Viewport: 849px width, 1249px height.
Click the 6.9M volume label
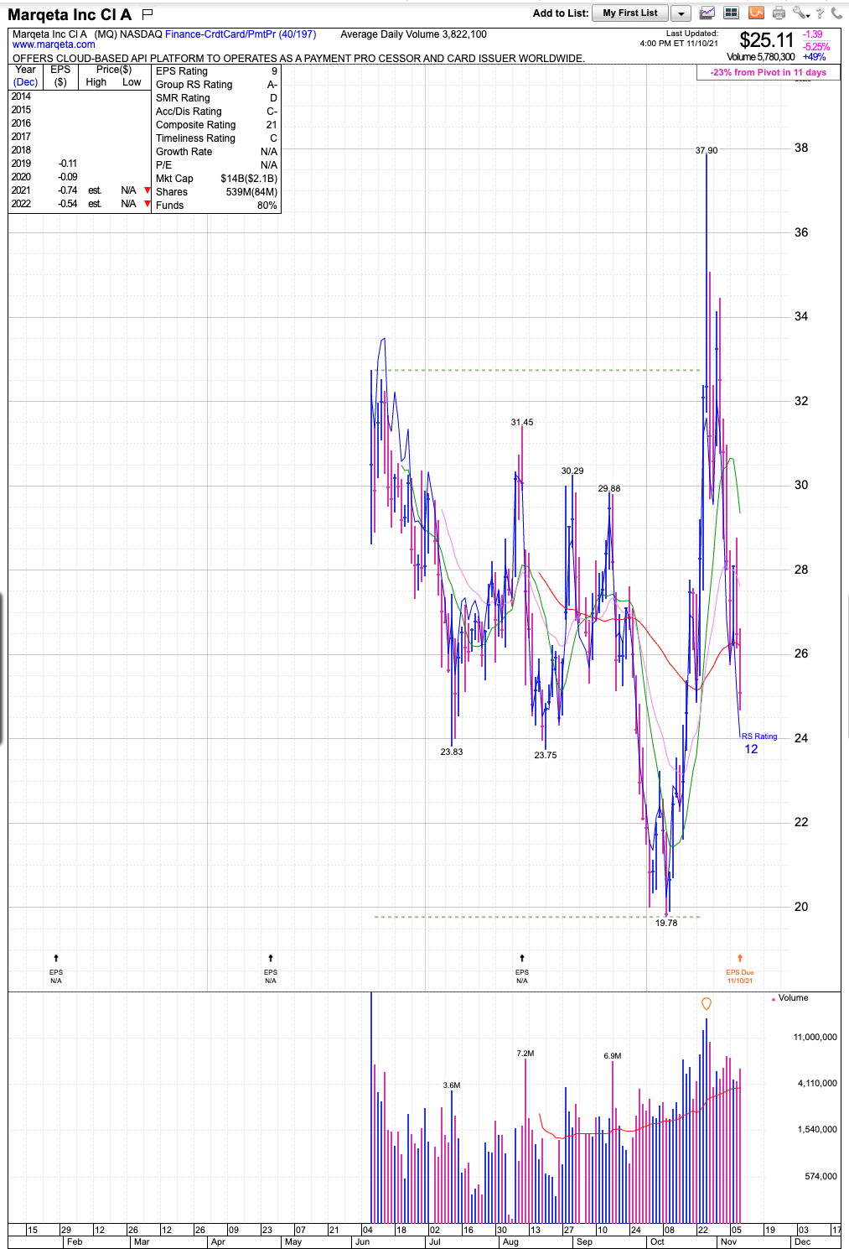click(x=613, y=1056)
